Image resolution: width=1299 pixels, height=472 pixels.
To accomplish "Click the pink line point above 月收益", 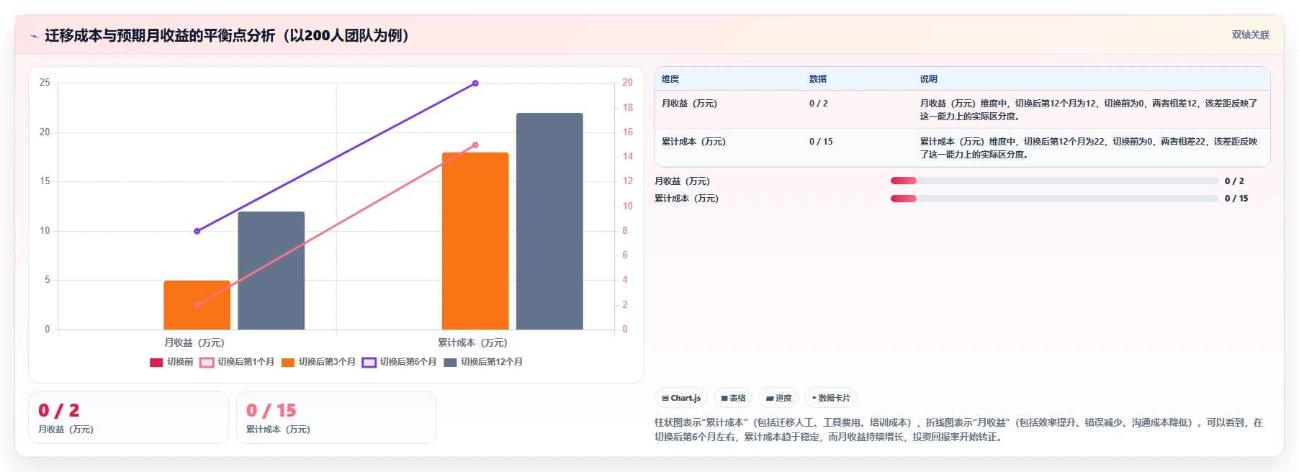I will 197,305.
